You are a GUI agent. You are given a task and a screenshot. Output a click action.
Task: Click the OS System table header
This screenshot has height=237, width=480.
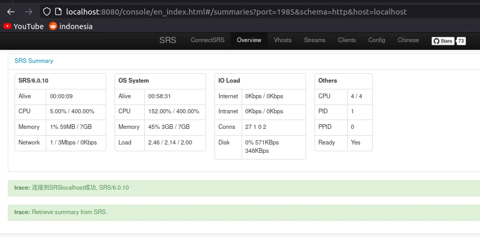[x=160, y=81]
